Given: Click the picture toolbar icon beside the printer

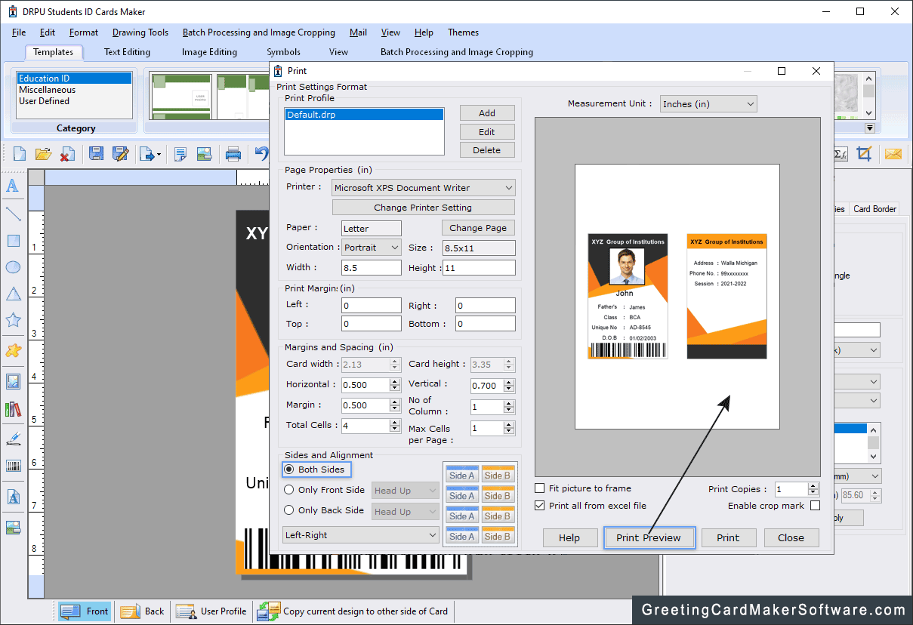Looking at the screenshot, I should point(204,154).
